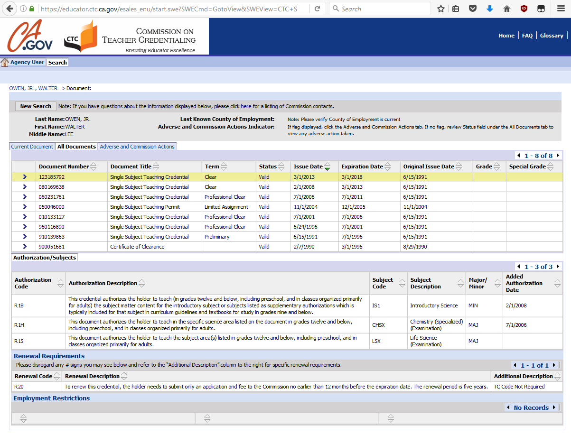Image resolution: width=571 pixels, height=435 pixels.
Task: Open the browser hamburger menu
Action: pos(561,9)
